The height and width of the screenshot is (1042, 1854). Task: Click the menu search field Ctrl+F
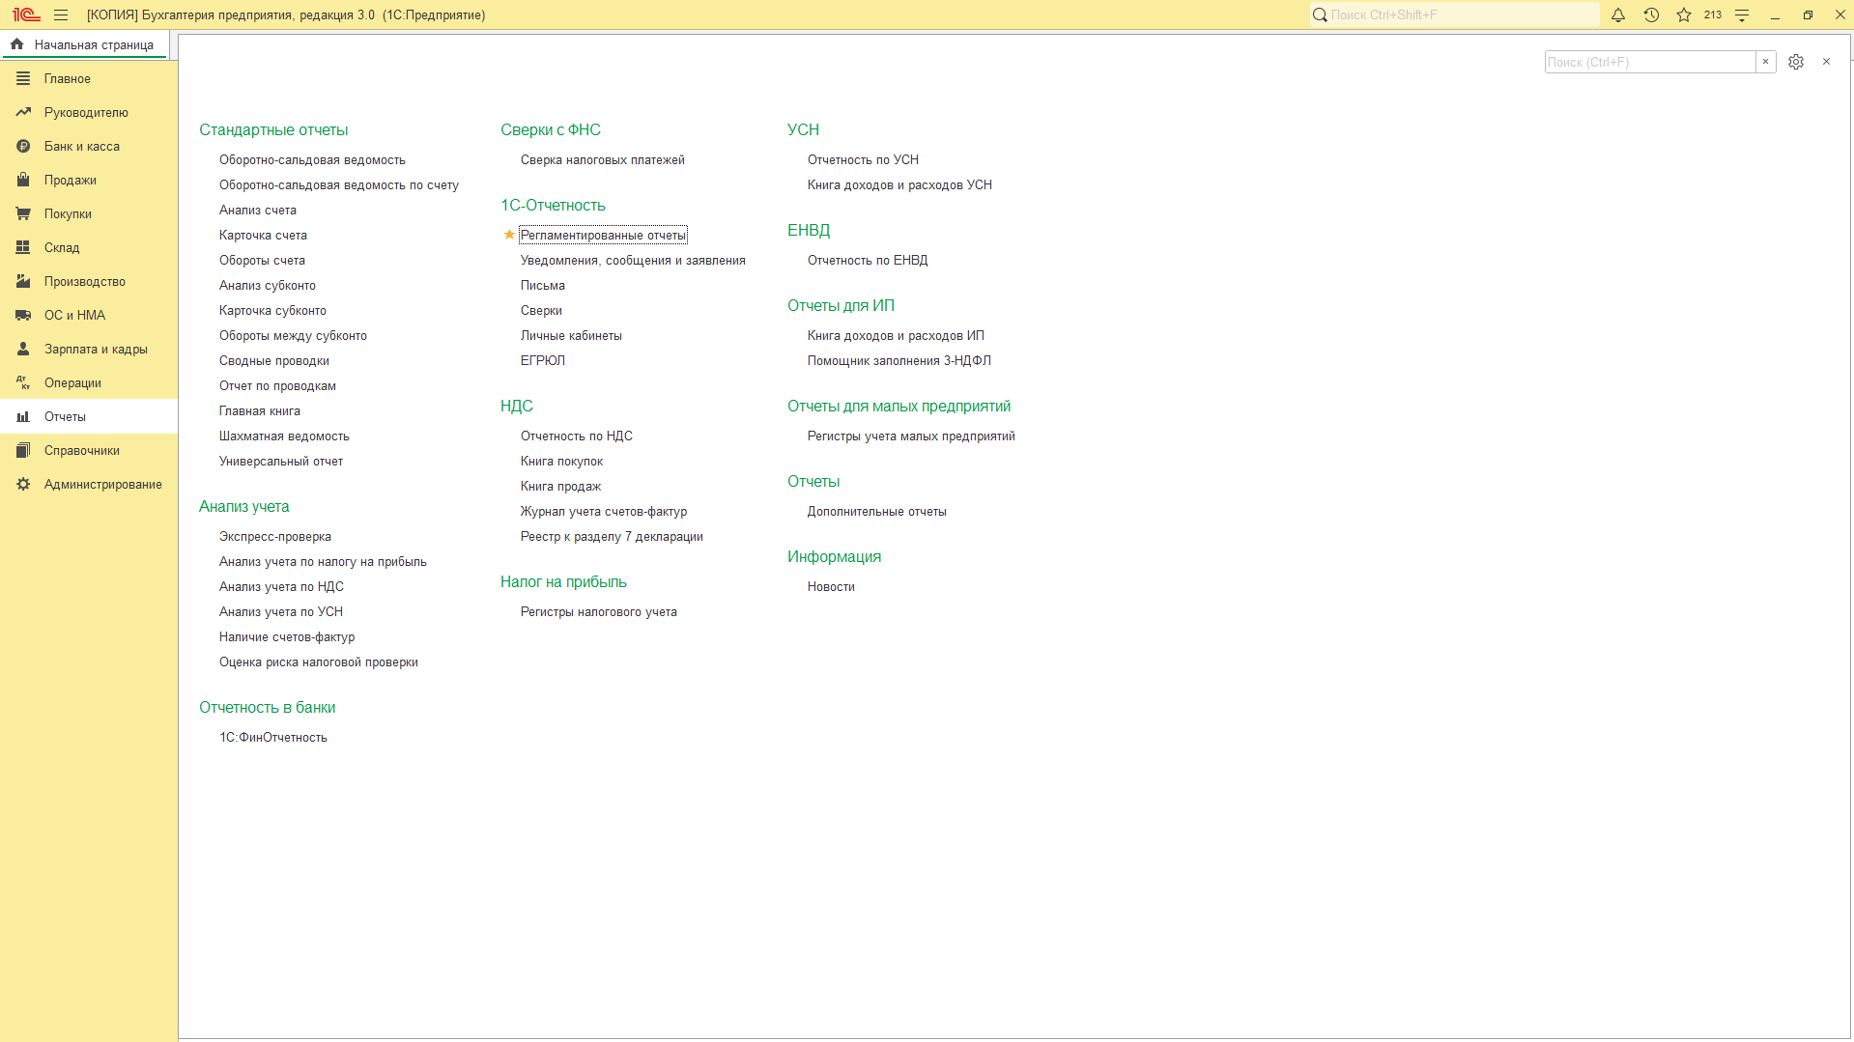(1650, 62)
